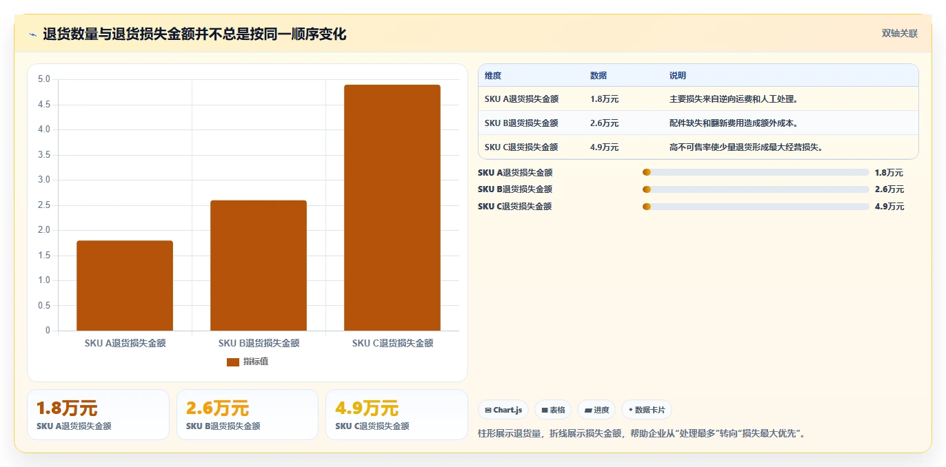Click the 2.6万元 table cell

[604, 123]
